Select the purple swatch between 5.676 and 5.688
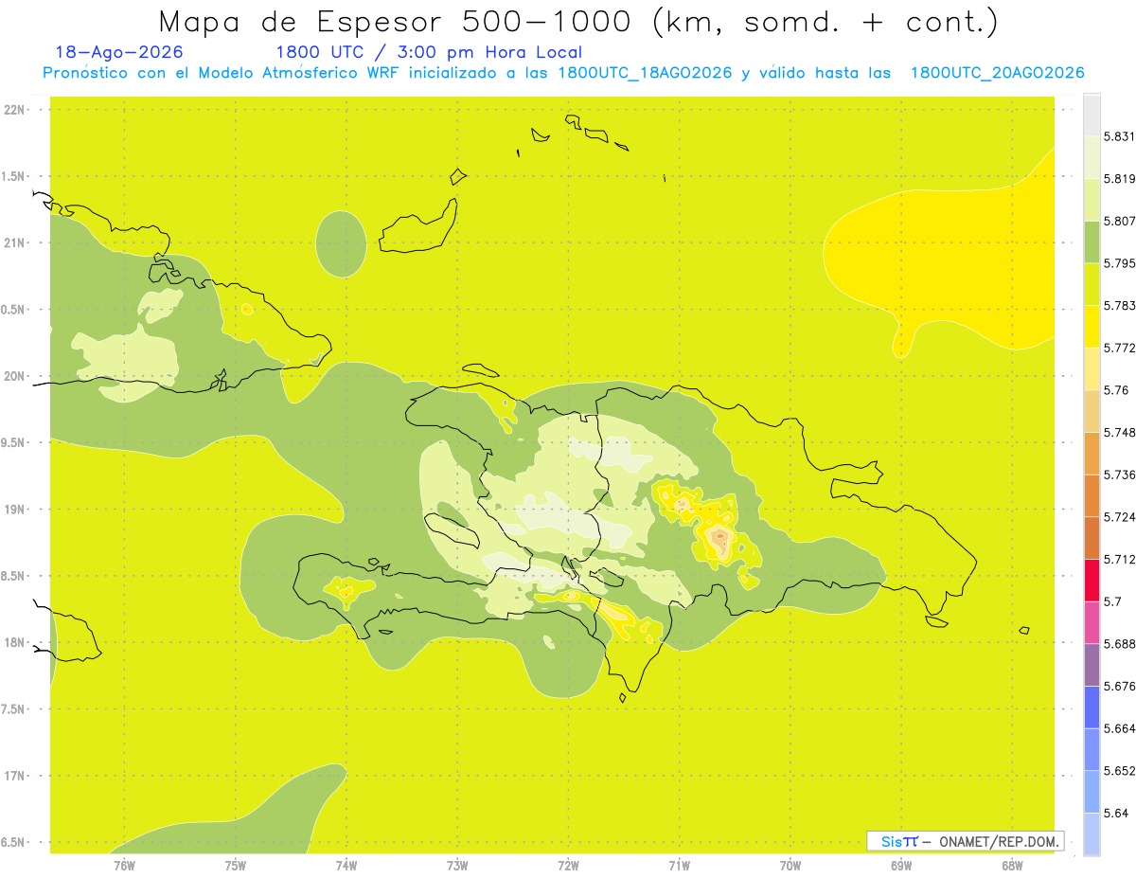 coord(1092,665)
